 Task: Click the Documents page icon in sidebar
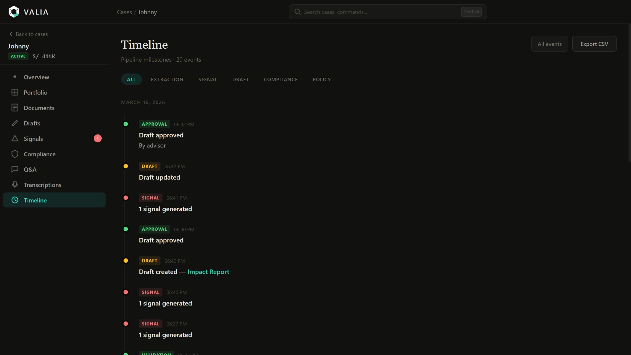point(15,108)
